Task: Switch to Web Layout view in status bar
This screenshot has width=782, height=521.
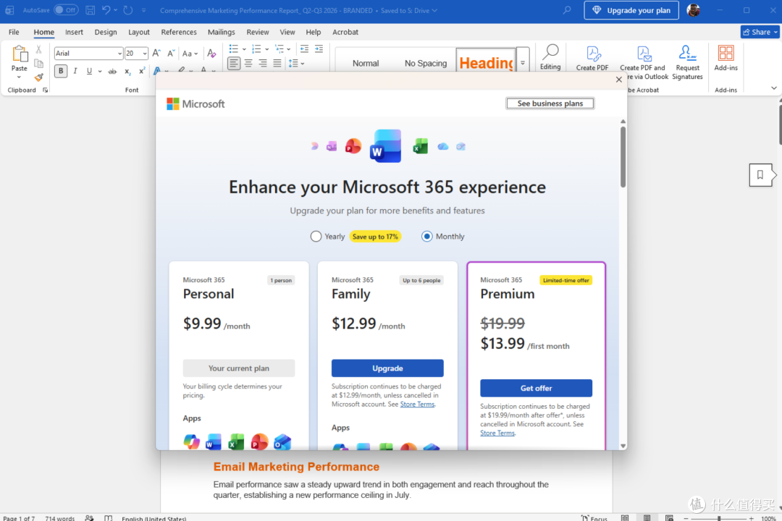Action: coord(669,518)
